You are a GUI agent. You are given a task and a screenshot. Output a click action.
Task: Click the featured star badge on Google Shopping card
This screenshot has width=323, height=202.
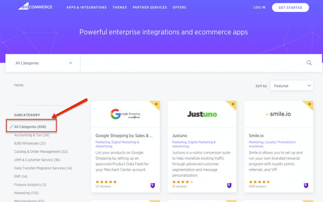point(156,104)
